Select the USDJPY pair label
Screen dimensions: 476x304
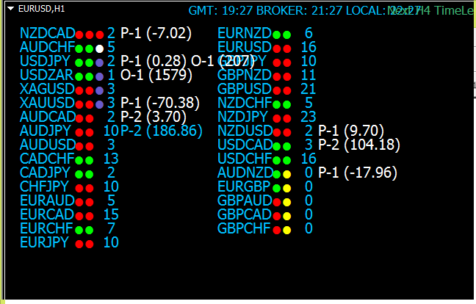pyautogui.click(x=46, y=61)
